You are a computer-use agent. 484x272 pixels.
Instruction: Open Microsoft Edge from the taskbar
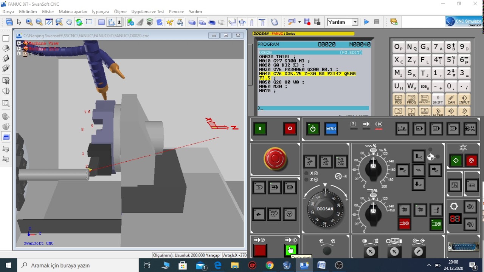pyautogui.click(x=217, y=265)
